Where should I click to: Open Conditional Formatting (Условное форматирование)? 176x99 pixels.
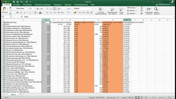[x=101, y=11]
